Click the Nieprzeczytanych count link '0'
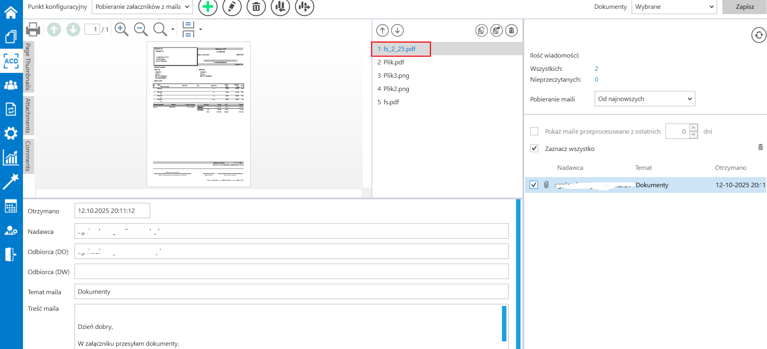Screen dimensions: 767x349 pos(596,80)
